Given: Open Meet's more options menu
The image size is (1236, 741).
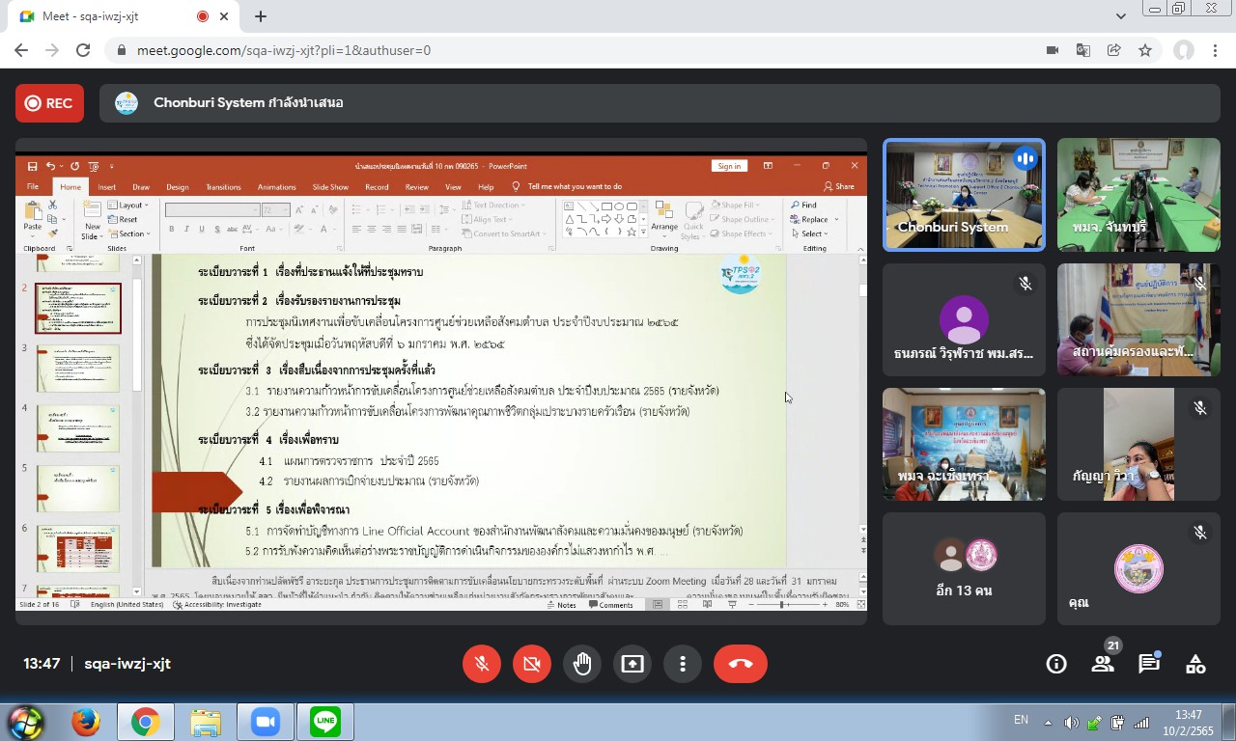Looking at the screenshot, I should pos(683,664).
